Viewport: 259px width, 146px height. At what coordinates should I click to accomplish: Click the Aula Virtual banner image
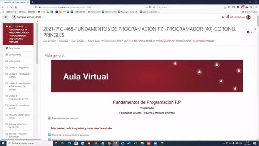[x=147, y=76]
